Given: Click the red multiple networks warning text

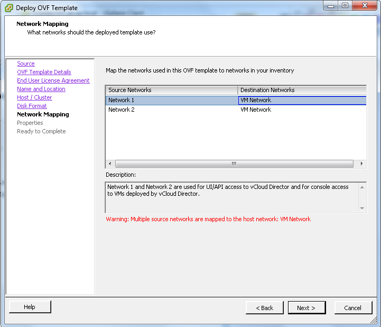Looking at the screenshot, I should [x=208, y=219].
